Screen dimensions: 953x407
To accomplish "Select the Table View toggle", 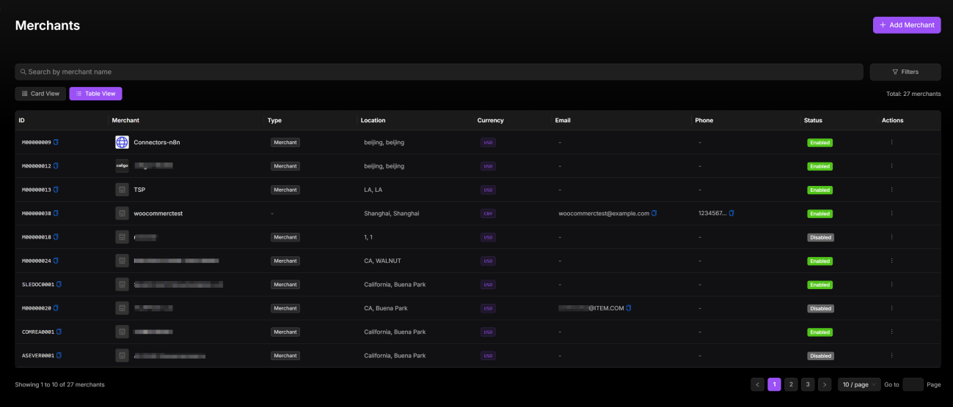I will [x=96, y=94].
